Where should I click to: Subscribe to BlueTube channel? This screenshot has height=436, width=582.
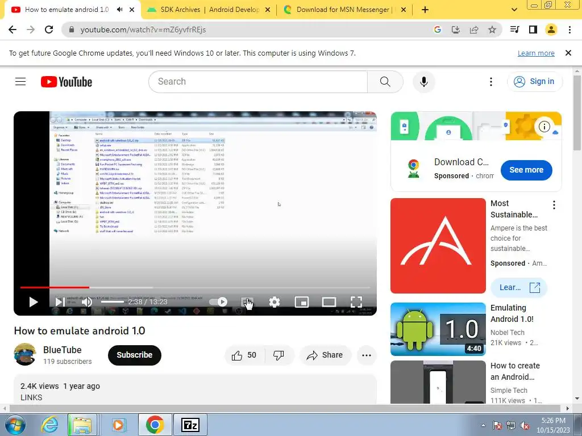pos(134,355)
